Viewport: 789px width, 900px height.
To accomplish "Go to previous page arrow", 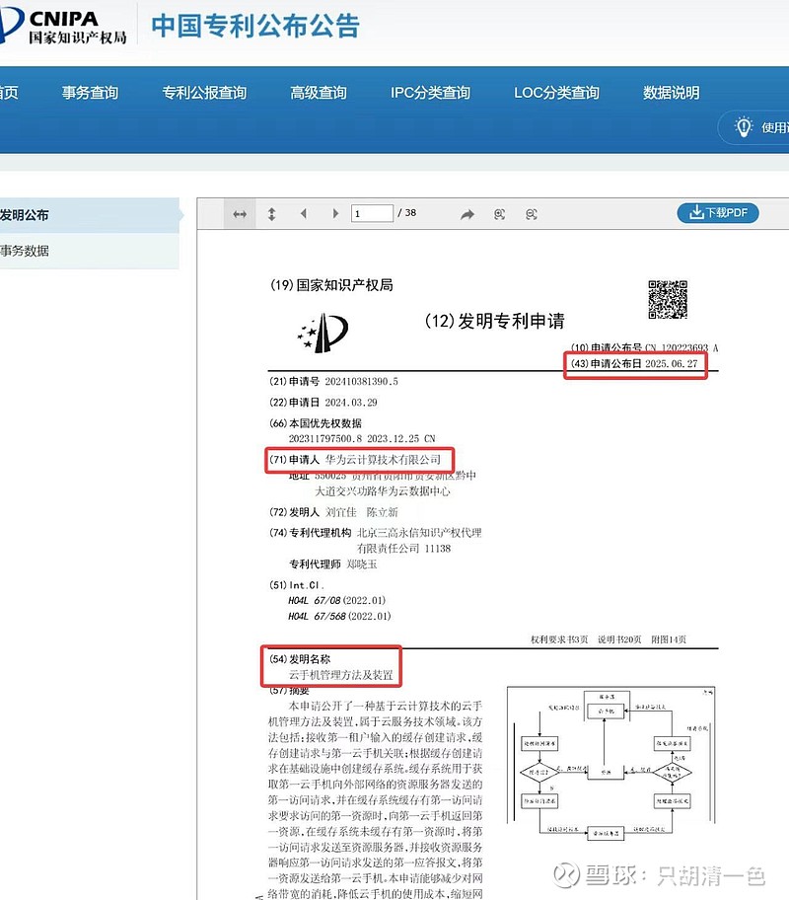I will tap(304, 213).
